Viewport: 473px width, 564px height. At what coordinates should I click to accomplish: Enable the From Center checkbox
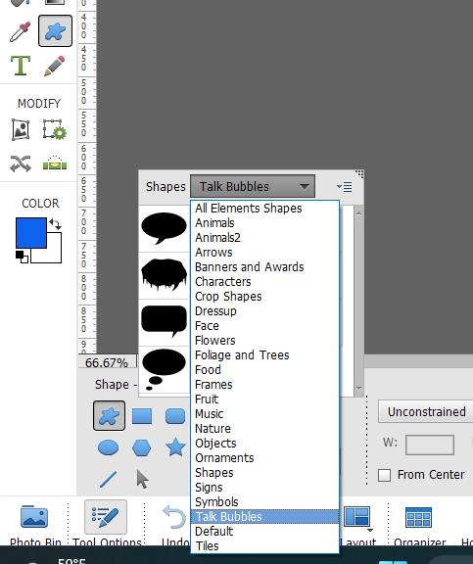pos(384,475)
